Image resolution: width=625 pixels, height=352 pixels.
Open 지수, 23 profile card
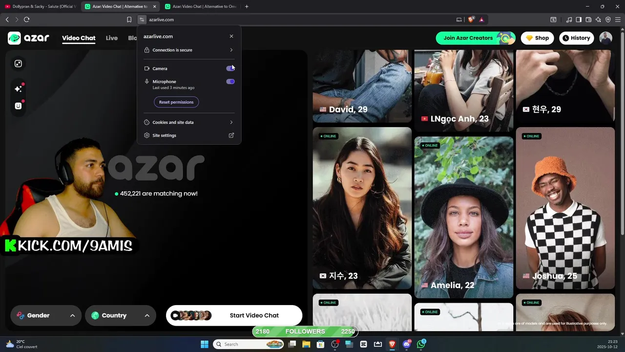coord(362,208)
